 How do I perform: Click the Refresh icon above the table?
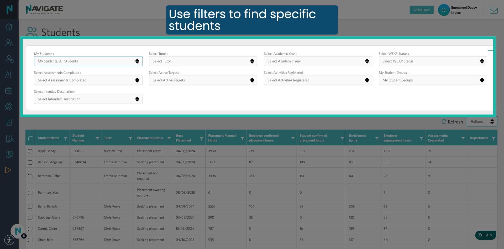click(444, 122)
